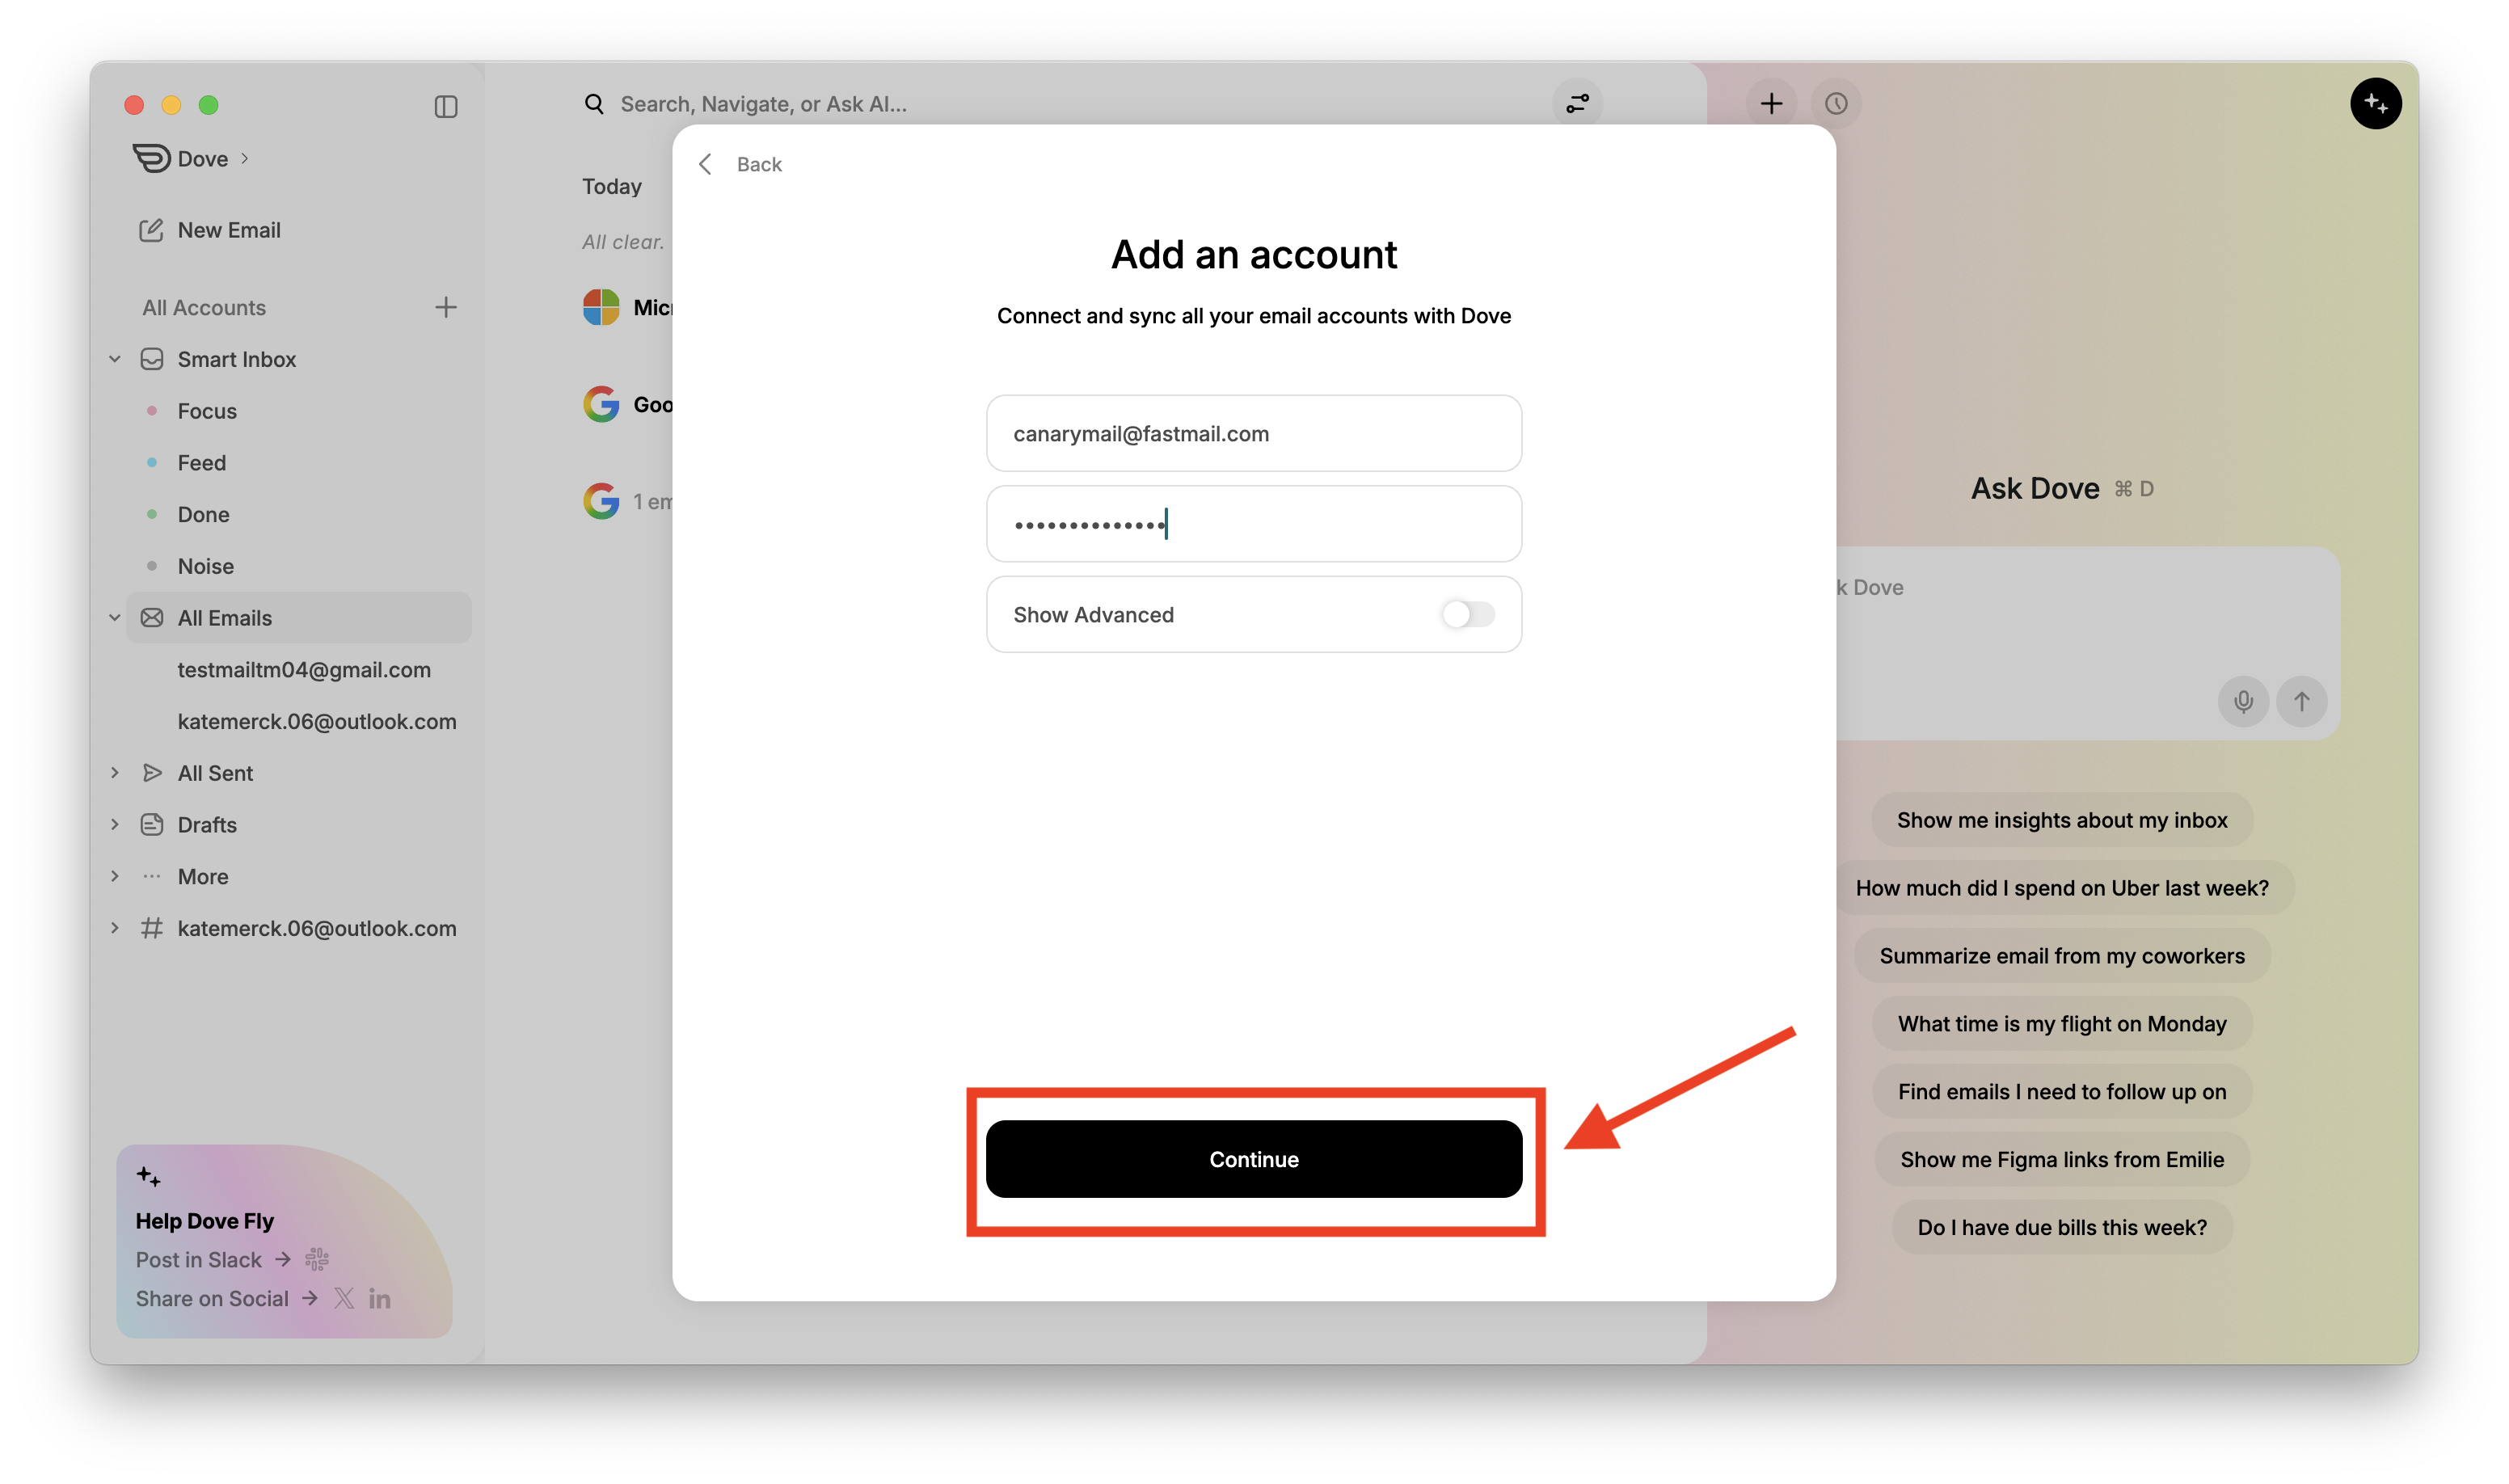Click the Continue button
The image size is (2509, 1484).
coord(1253,1159)
